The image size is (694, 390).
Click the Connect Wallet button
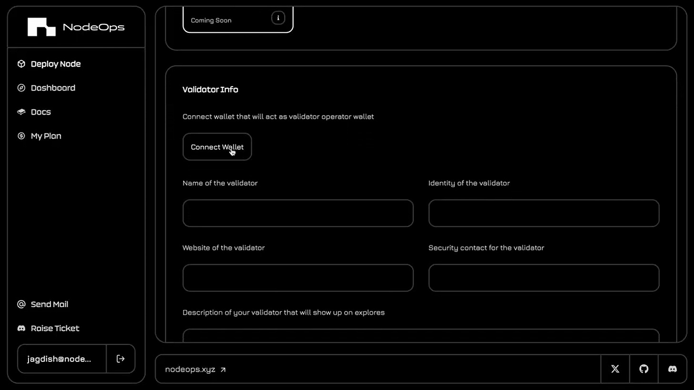pyautogui.click(x=217, y=147)
